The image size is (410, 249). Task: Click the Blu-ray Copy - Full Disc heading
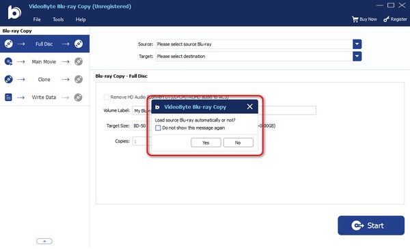122,76
